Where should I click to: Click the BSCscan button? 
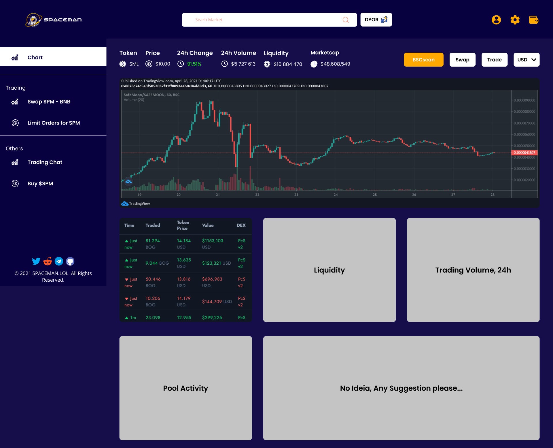(x=424, y=60)
